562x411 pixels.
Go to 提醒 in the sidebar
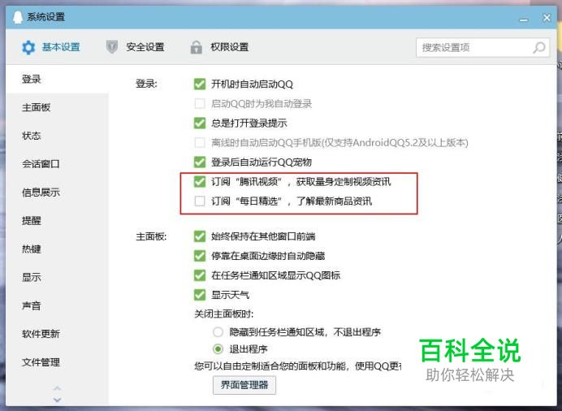coord(57,221)
